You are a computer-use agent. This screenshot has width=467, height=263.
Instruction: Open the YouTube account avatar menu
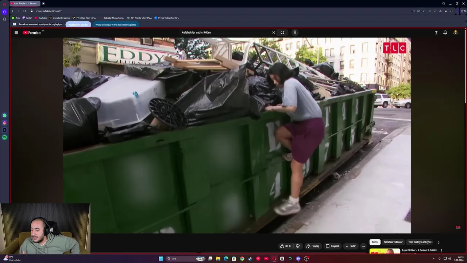455,33
